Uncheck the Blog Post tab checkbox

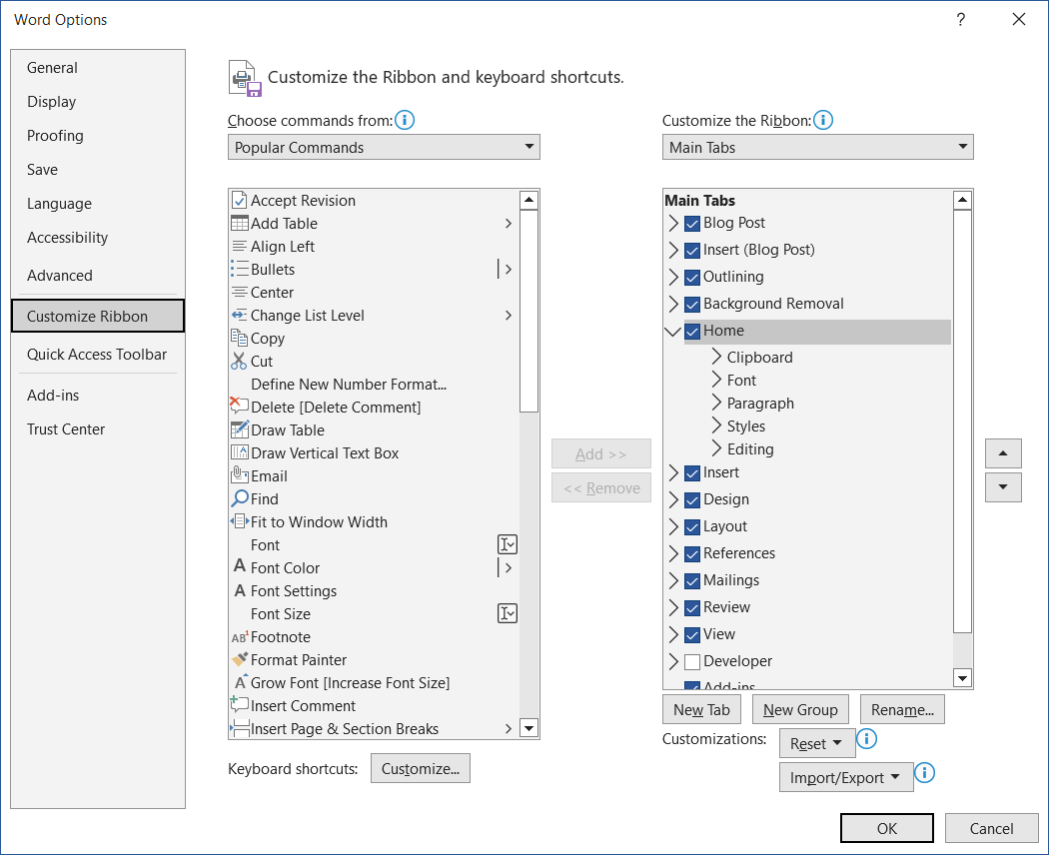click(x=692, y=224)
